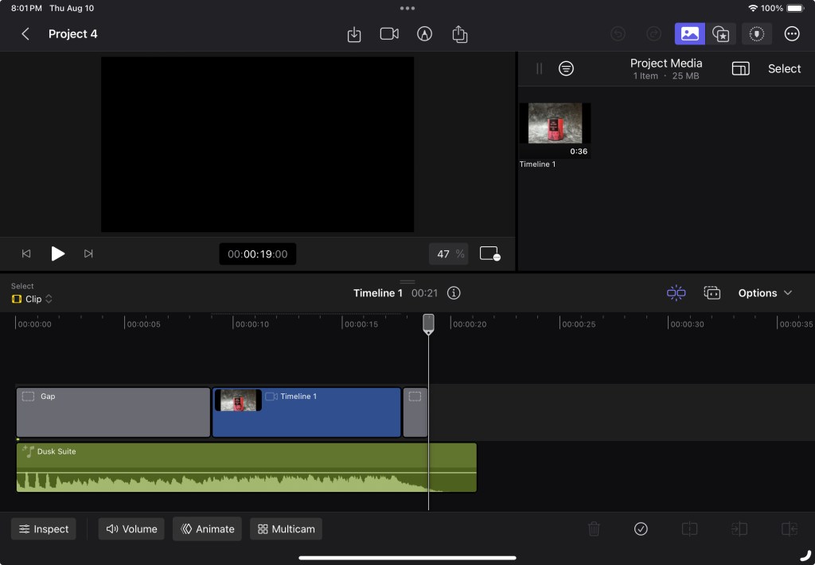Tap the voiceover/pencil circle icon

coord(424,34)
